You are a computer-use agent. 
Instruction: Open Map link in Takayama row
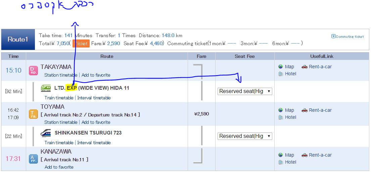(289, 67)
